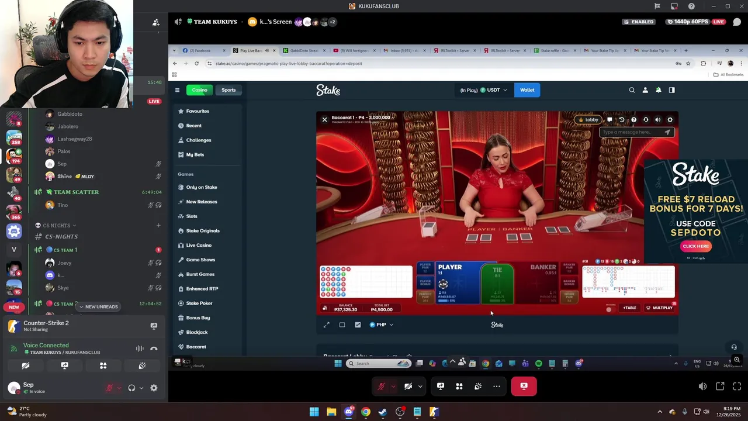Share screen in Discord voice panel
The image size is (748, 421).
click(64, 365)
